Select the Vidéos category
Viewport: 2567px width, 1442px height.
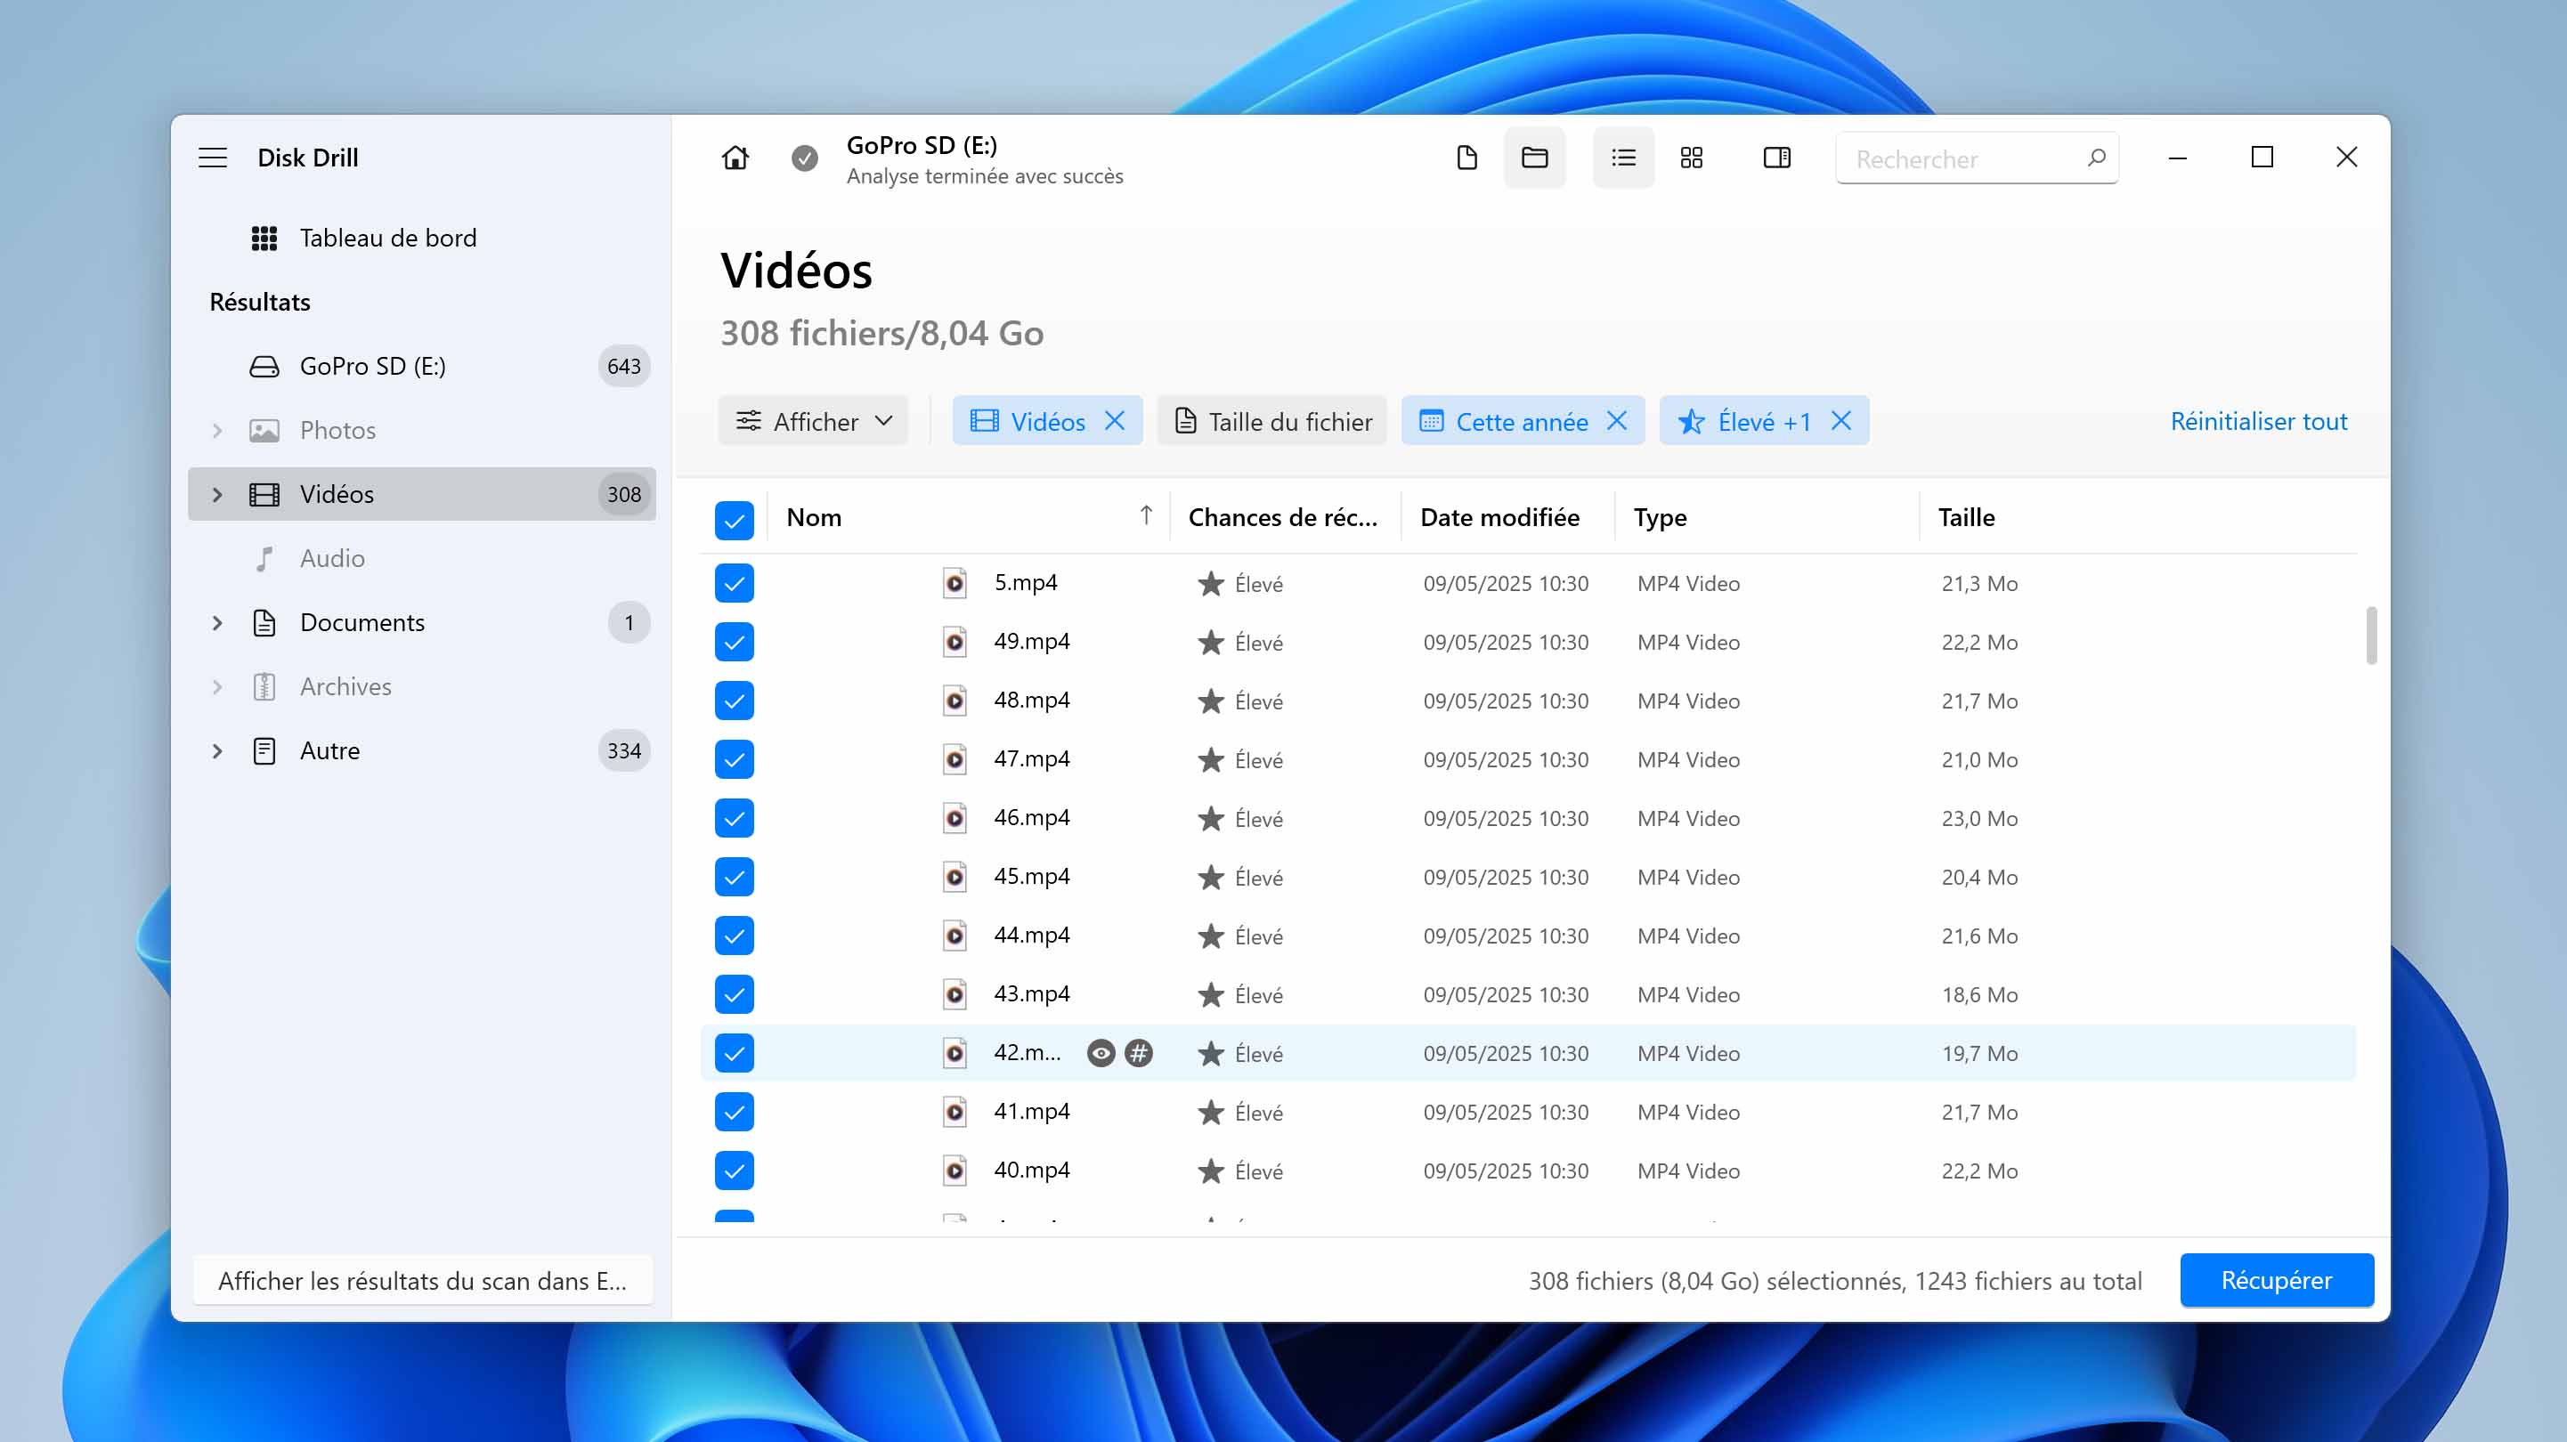[x=421, y=494]
